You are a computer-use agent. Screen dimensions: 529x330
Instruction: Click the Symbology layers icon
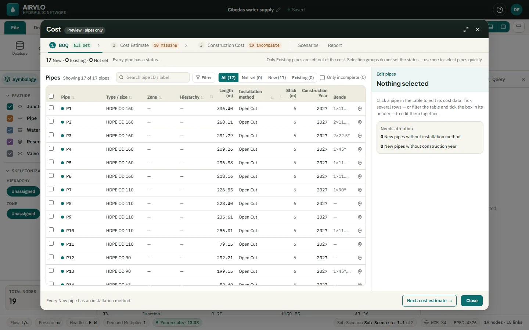(x=7, y=79)
